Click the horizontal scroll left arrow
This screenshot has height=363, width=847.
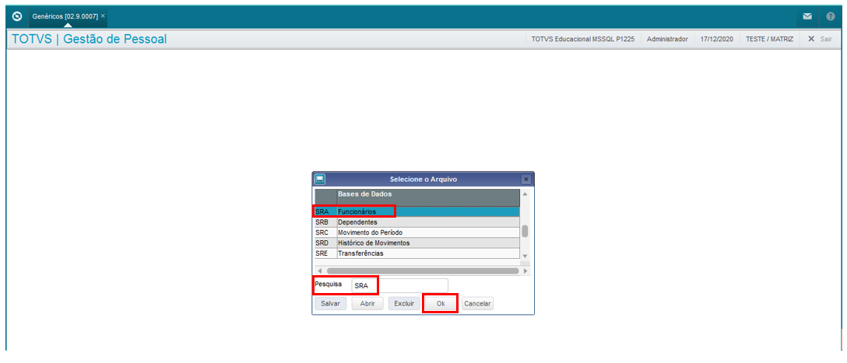coord(320,271)
